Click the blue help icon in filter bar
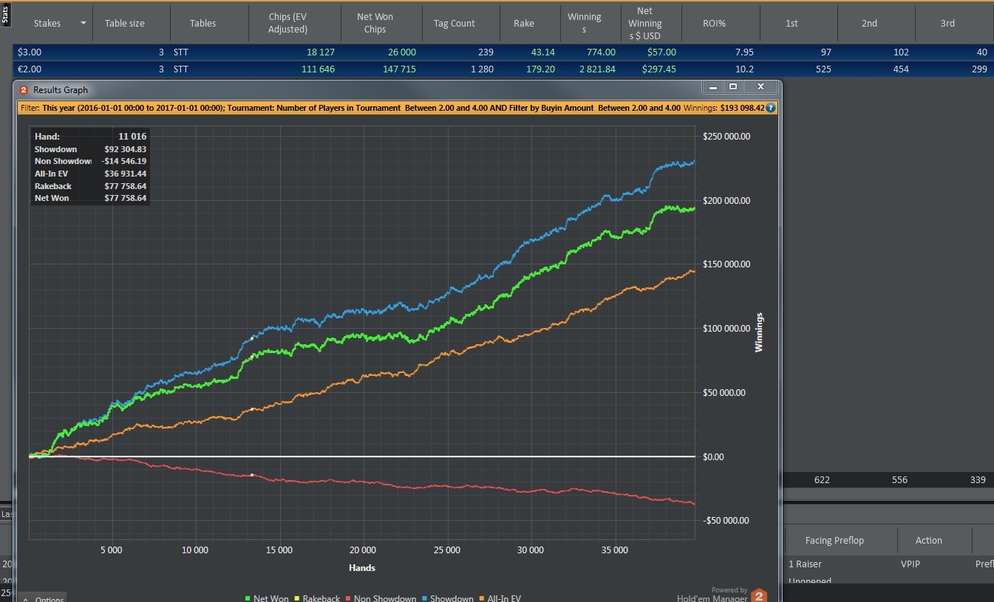994x602 pixels. coord(771,108)
